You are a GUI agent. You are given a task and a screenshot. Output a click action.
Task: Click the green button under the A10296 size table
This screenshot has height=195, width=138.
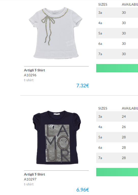[117, 68]
